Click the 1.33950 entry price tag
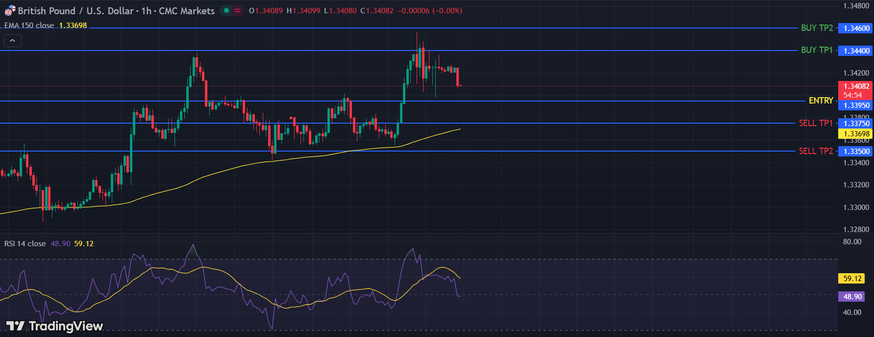The width and height of the screenshot is (874, 337). (856, 105)
